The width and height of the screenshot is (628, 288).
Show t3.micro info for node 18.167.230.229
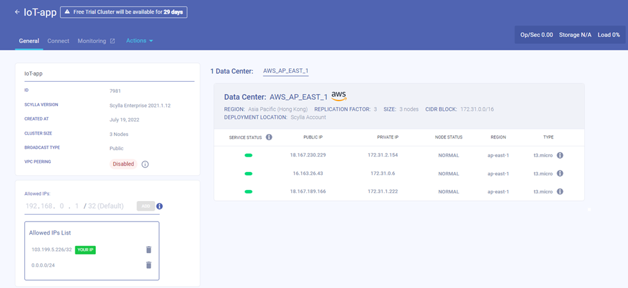click(x=560, y=155)
